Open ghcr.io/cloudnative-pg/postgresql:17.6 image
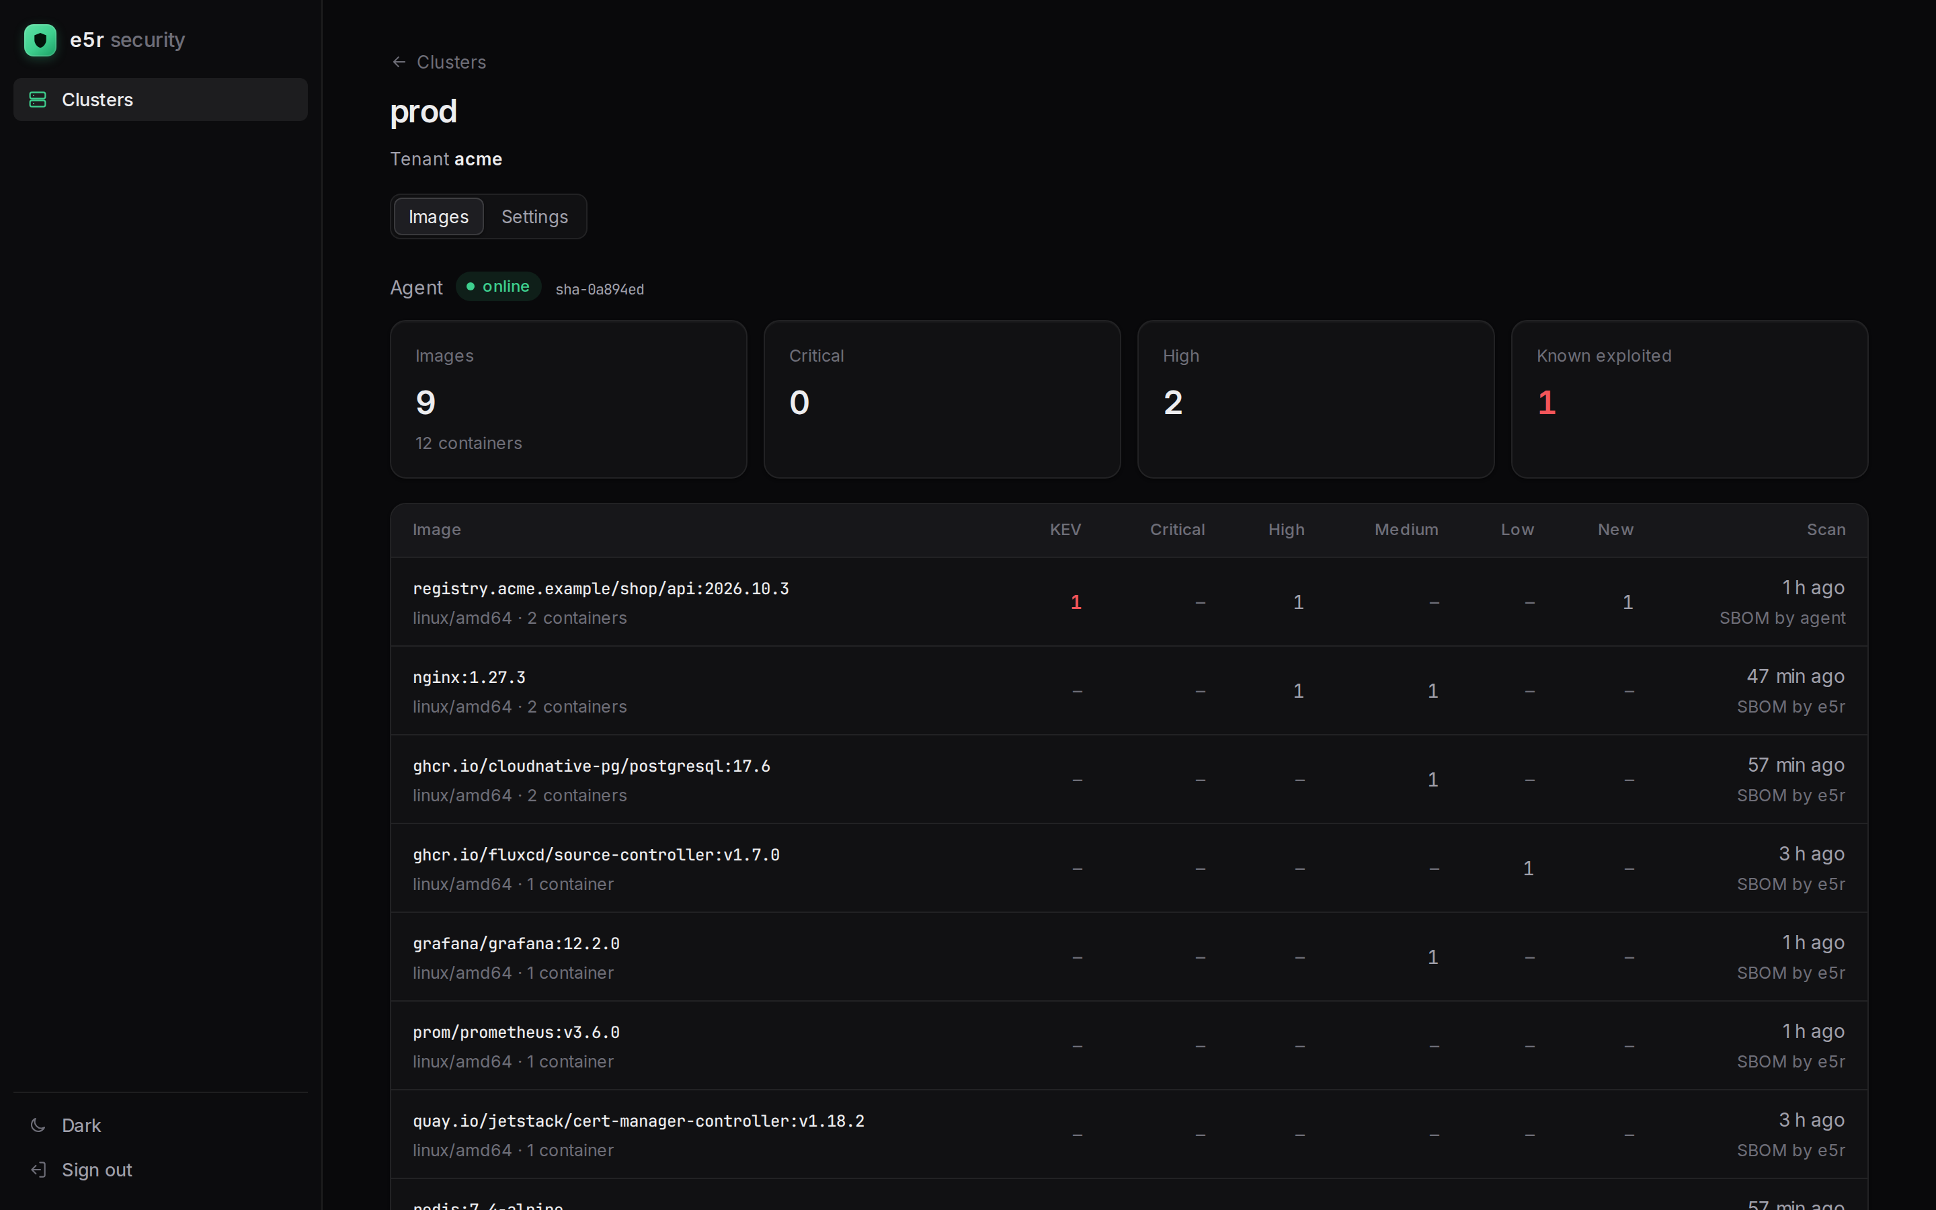This screenshot has width=1936, height=1210. click(x=1129, y=780)
